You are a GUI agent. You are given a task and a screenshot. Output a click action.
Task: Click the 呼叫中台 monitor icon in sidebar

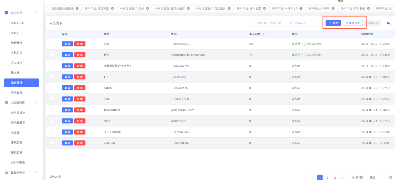click(6, 13)
